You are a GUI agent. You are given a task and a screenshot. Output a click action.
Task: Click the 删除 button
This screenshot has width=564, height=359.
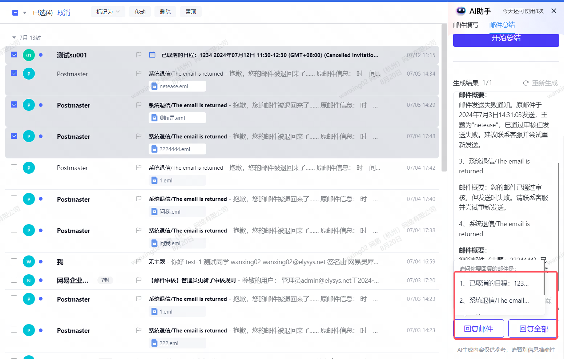(x=165, y=12)
